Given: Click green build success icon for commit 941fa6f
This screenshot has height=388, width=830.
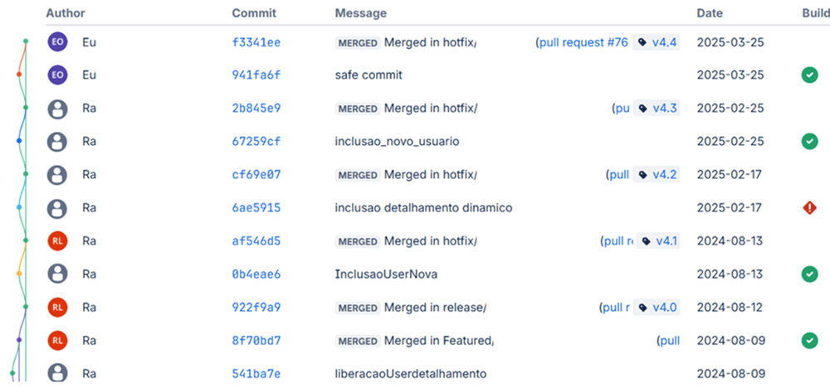Looking at the screenshot, I should pyautogui.click(x=809, y=75).
